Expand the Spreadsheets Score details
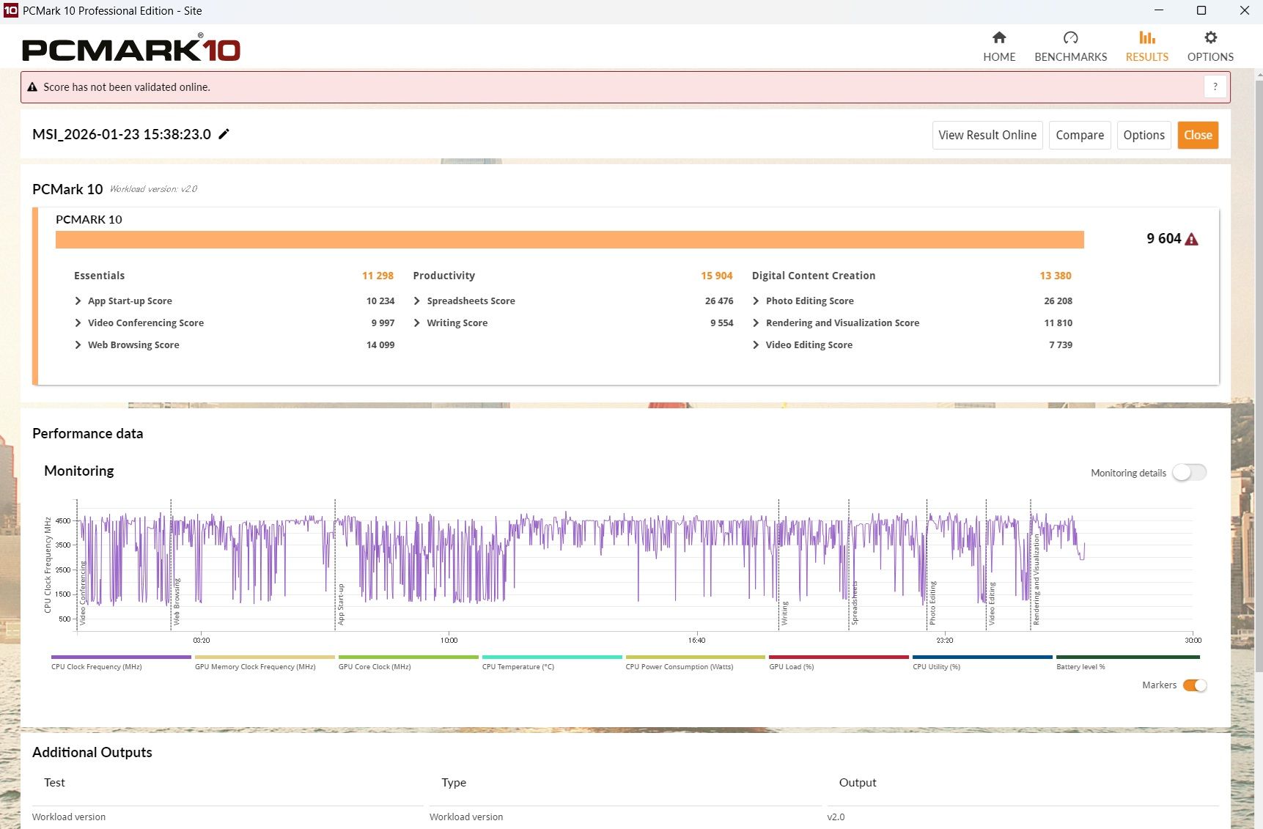Image resolution: width=1263 pixels, height=829 pixels. coord(417,301)
